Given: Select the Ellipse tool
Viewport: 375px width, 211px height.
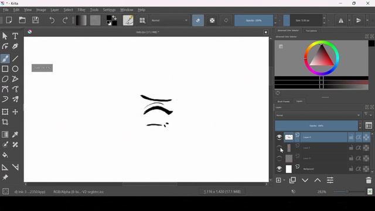Looking at the screenshot, I should point(15,69).
